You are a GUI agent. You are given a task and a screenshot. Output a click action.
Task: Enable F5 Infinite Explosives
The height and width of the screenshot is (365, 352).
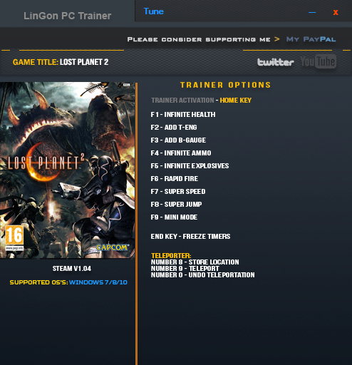point(190,166)
